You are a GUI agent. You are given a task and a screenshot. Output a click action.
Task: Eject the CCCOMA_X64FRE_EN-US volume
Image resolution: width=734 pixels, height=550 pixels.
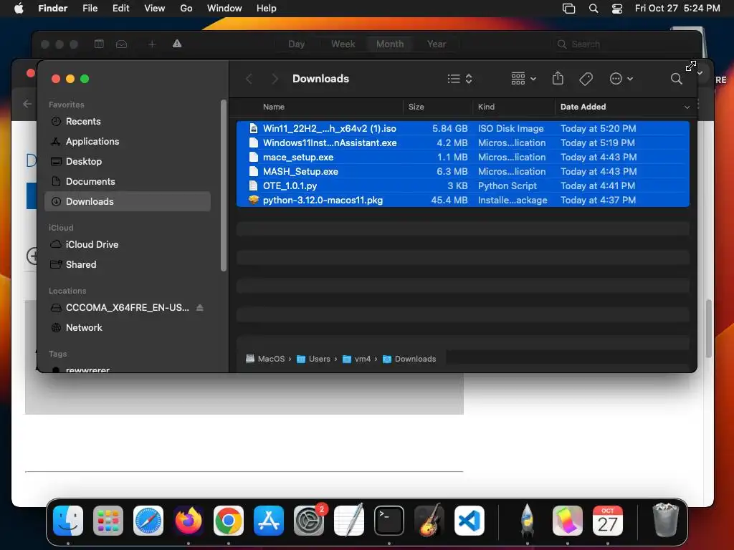coord(200,307)
